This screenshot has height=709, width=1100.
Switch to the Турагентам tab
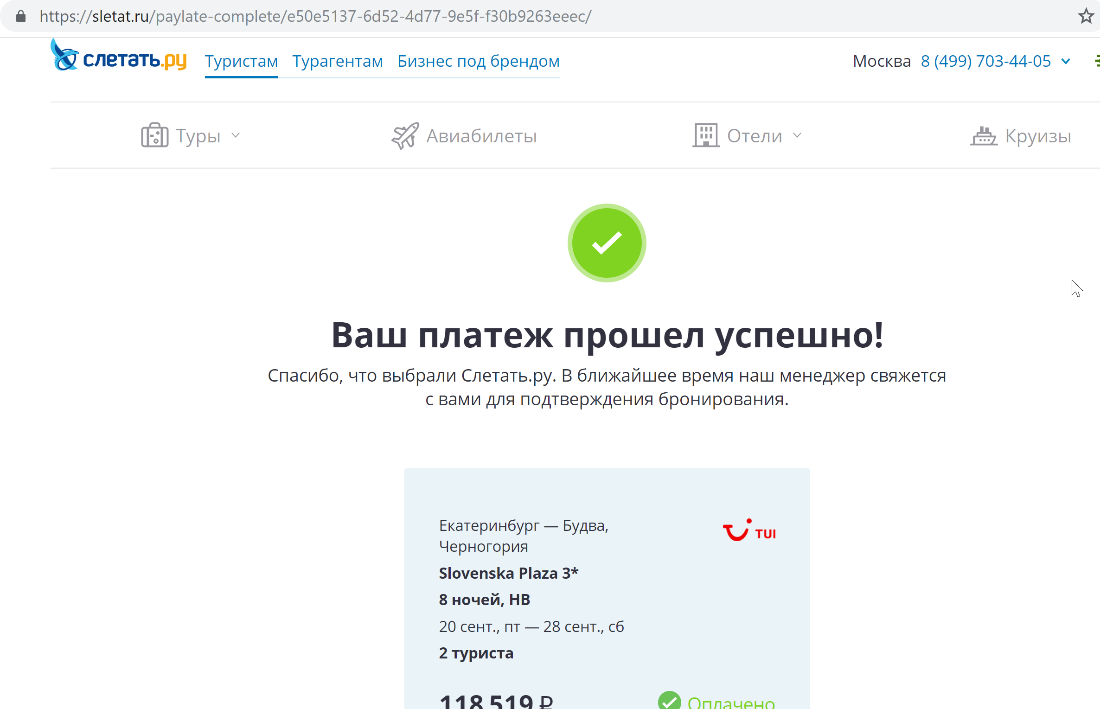pyautogui.click(x=337, y=61)
